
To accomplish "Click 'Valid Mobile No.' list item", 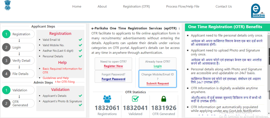I will [x=53, y=45].
